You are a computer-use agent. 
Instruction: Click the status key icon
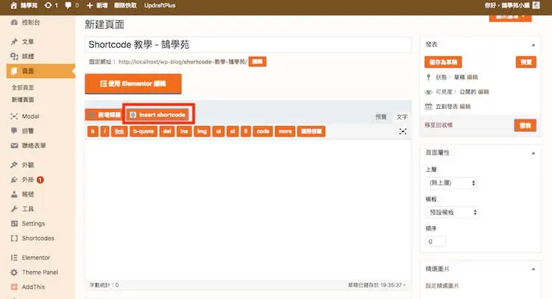[x=428, y=77]
